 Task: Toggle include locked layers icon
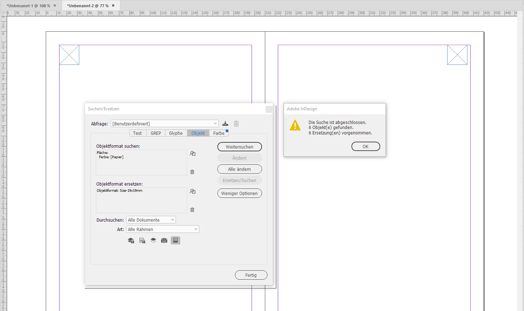[x=131, y=240]
